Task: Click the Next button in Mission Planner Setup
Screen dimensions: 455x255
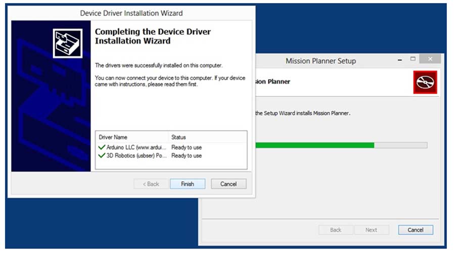Action: (371, 230)
